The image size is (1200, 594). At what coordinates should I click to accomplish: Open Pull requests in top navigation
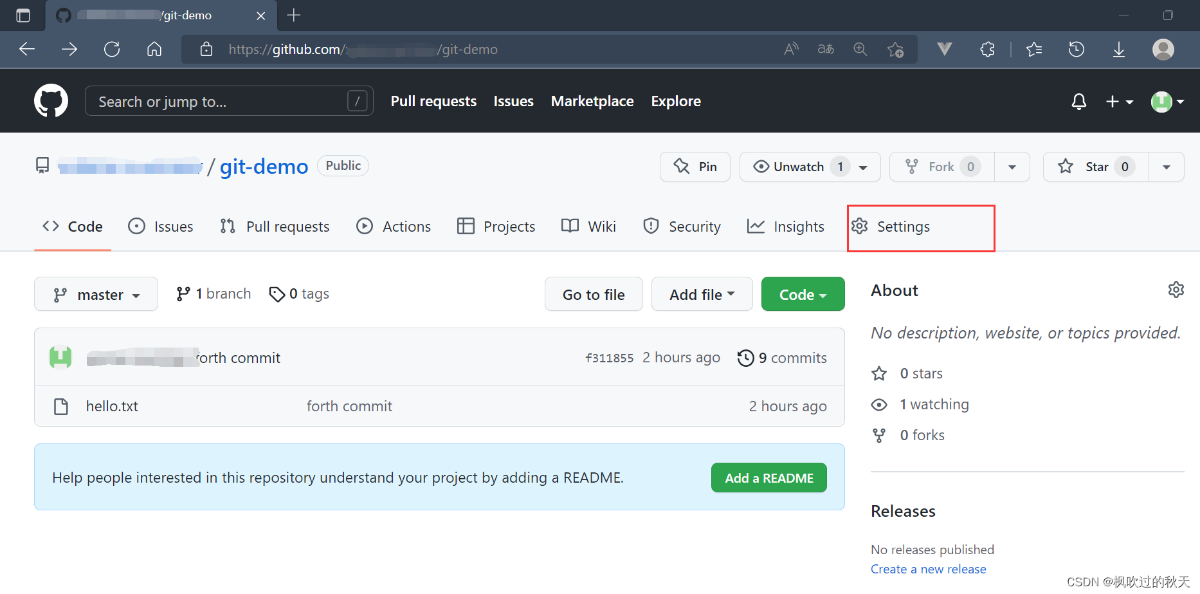click(433, 101)
